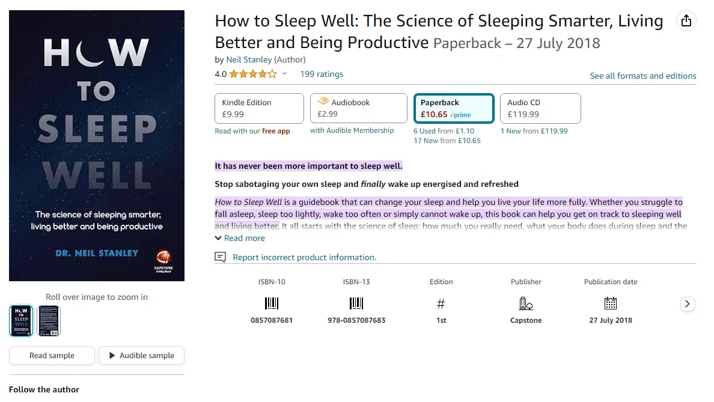The height and width of the screenshot is (402, 714).
Task: Click the ISBN-10 barcode icon
Action: [x=272, y=303]
